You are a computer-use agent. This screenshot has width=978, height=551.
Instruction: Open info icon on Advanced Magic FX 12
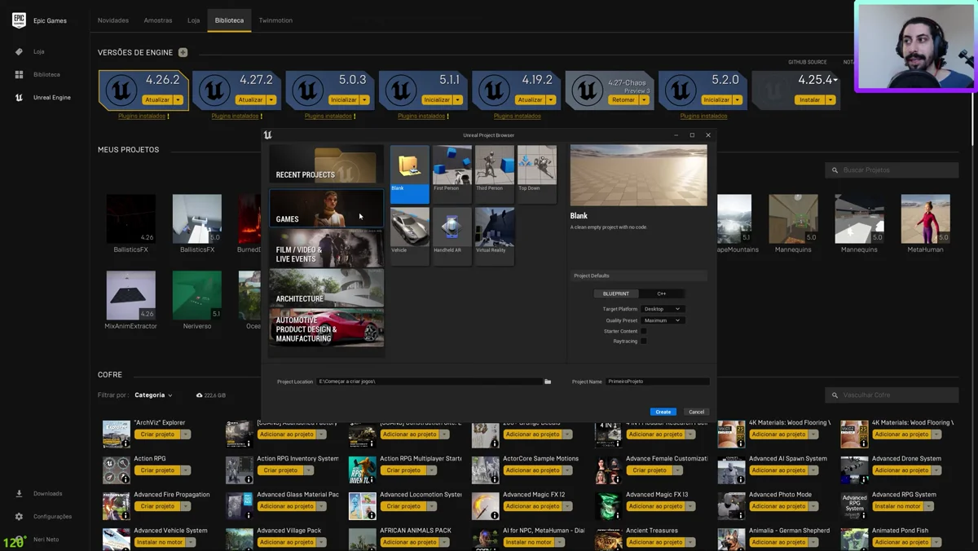click(x=494, y=515)
